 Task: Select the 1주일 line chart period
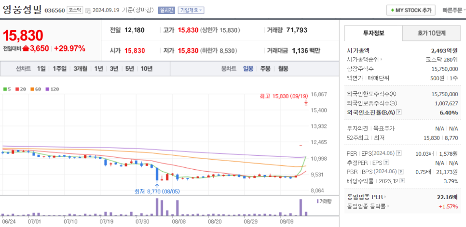pyautogui.click(x=59, y=69)
